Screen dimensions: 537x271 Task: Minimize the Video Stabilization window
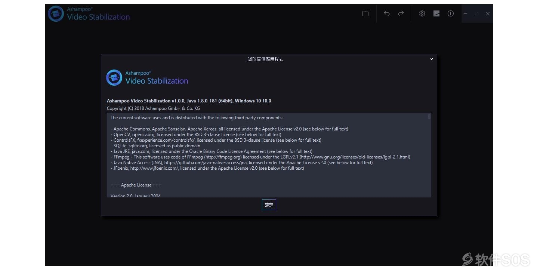pos(466,13)
